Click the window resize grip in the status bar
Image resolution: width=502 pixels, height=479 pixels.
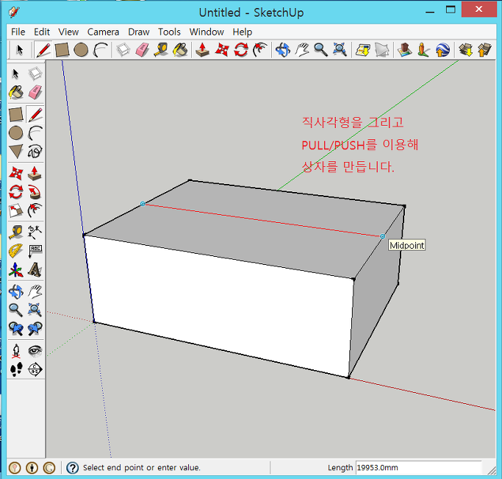pos(492,470)
